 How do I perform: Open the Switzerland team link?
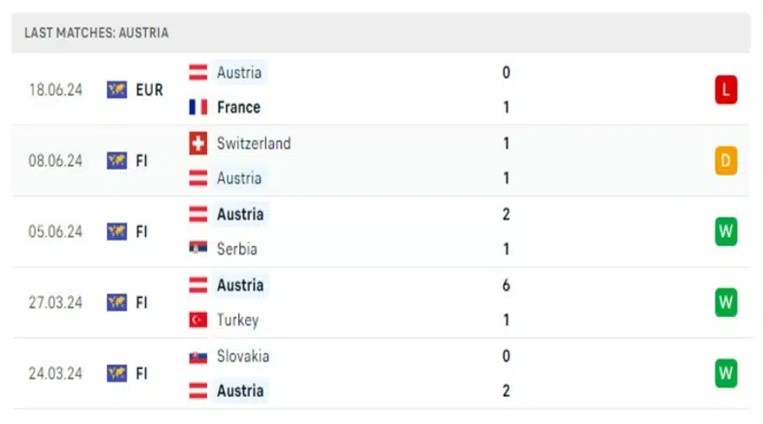[x=253, y=143]
